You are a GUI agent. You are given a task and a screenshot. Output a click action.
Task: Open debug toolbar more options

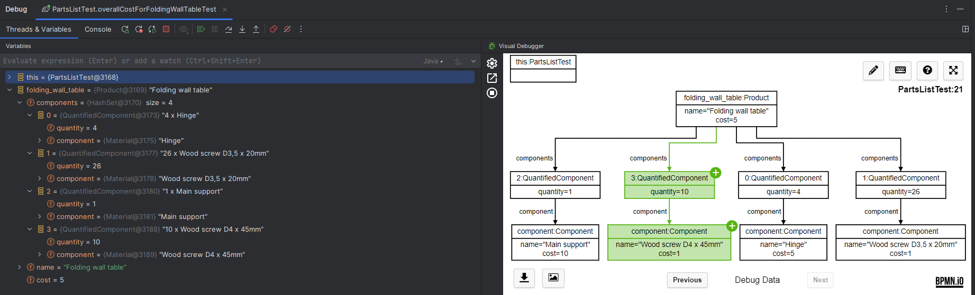[x=301, y=30]
